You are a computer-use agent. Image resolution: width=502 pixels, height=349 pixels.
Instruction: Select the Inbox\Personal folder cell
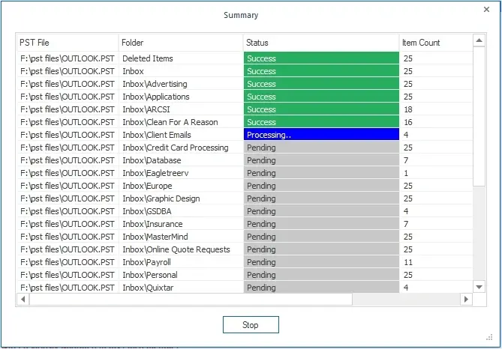tap(181, 275)
